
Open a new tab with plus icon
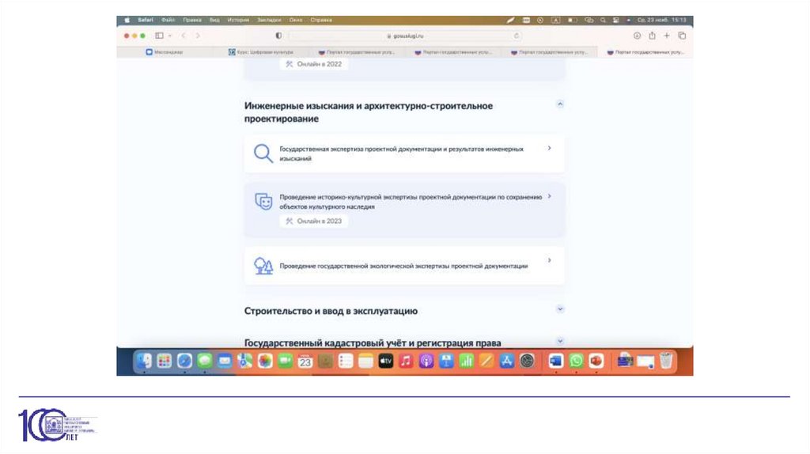point(667,36)
